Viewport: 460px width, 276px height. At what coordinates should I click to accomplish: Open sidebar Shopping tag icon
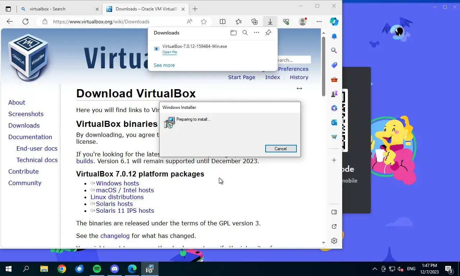click(334, 65)
